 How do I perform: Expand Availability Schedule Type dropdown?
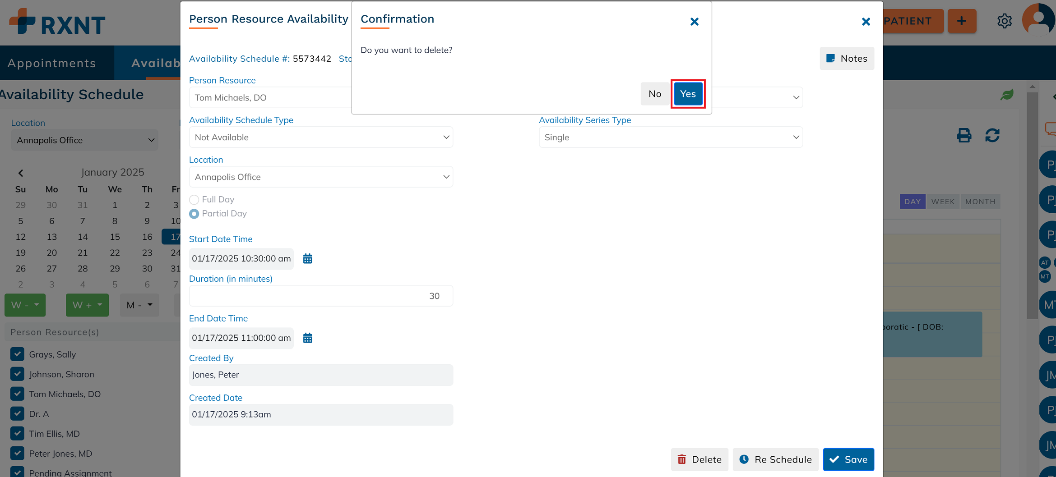(x=321, y=138)
